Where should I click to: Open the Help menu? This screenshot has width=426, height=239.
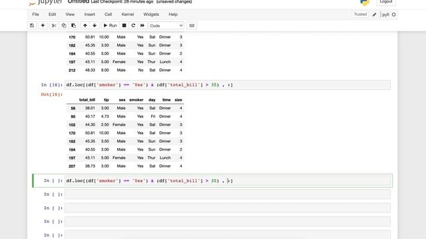173,15
